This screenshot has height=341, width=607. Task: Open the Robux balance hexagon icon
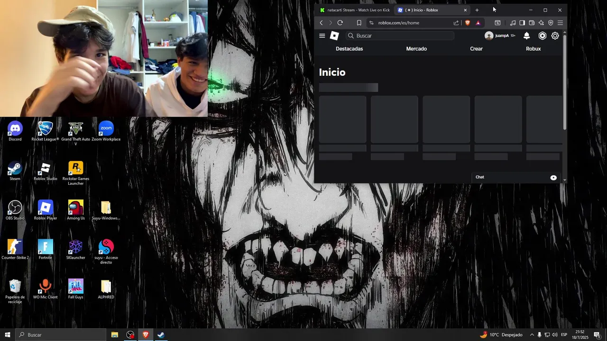pos(543,36)
